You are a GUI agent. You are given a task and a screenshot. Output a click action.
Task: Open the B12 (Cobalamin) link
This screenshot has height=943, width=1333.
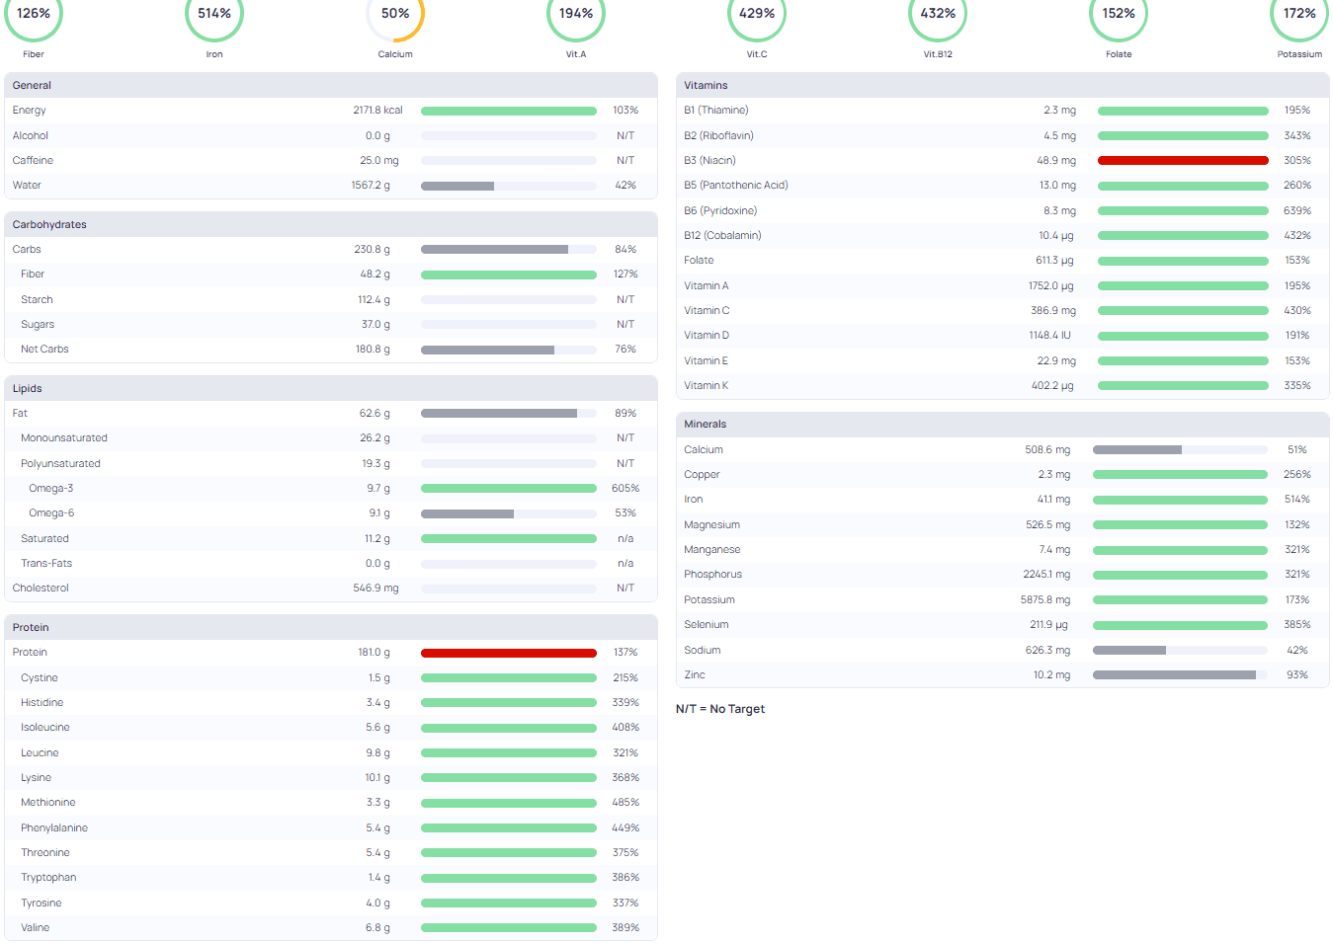[722, 236]
